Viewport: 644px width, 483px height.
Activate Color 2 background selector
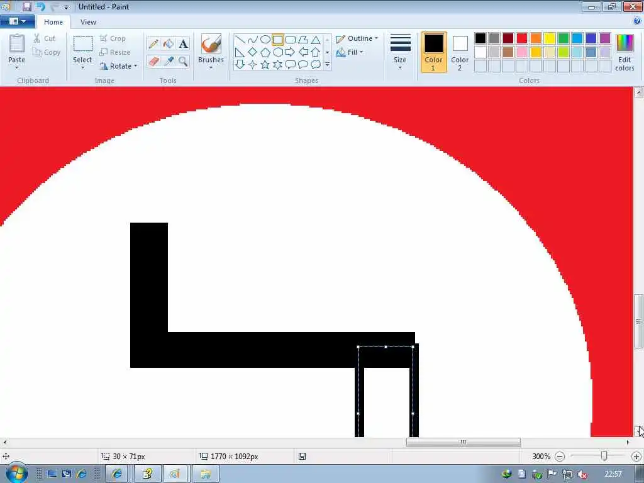tap(460, 52)
